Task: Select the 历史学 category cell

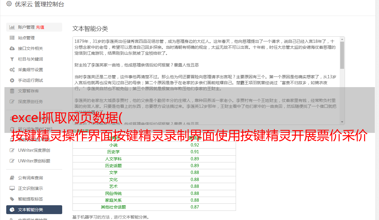Action: 113,152
